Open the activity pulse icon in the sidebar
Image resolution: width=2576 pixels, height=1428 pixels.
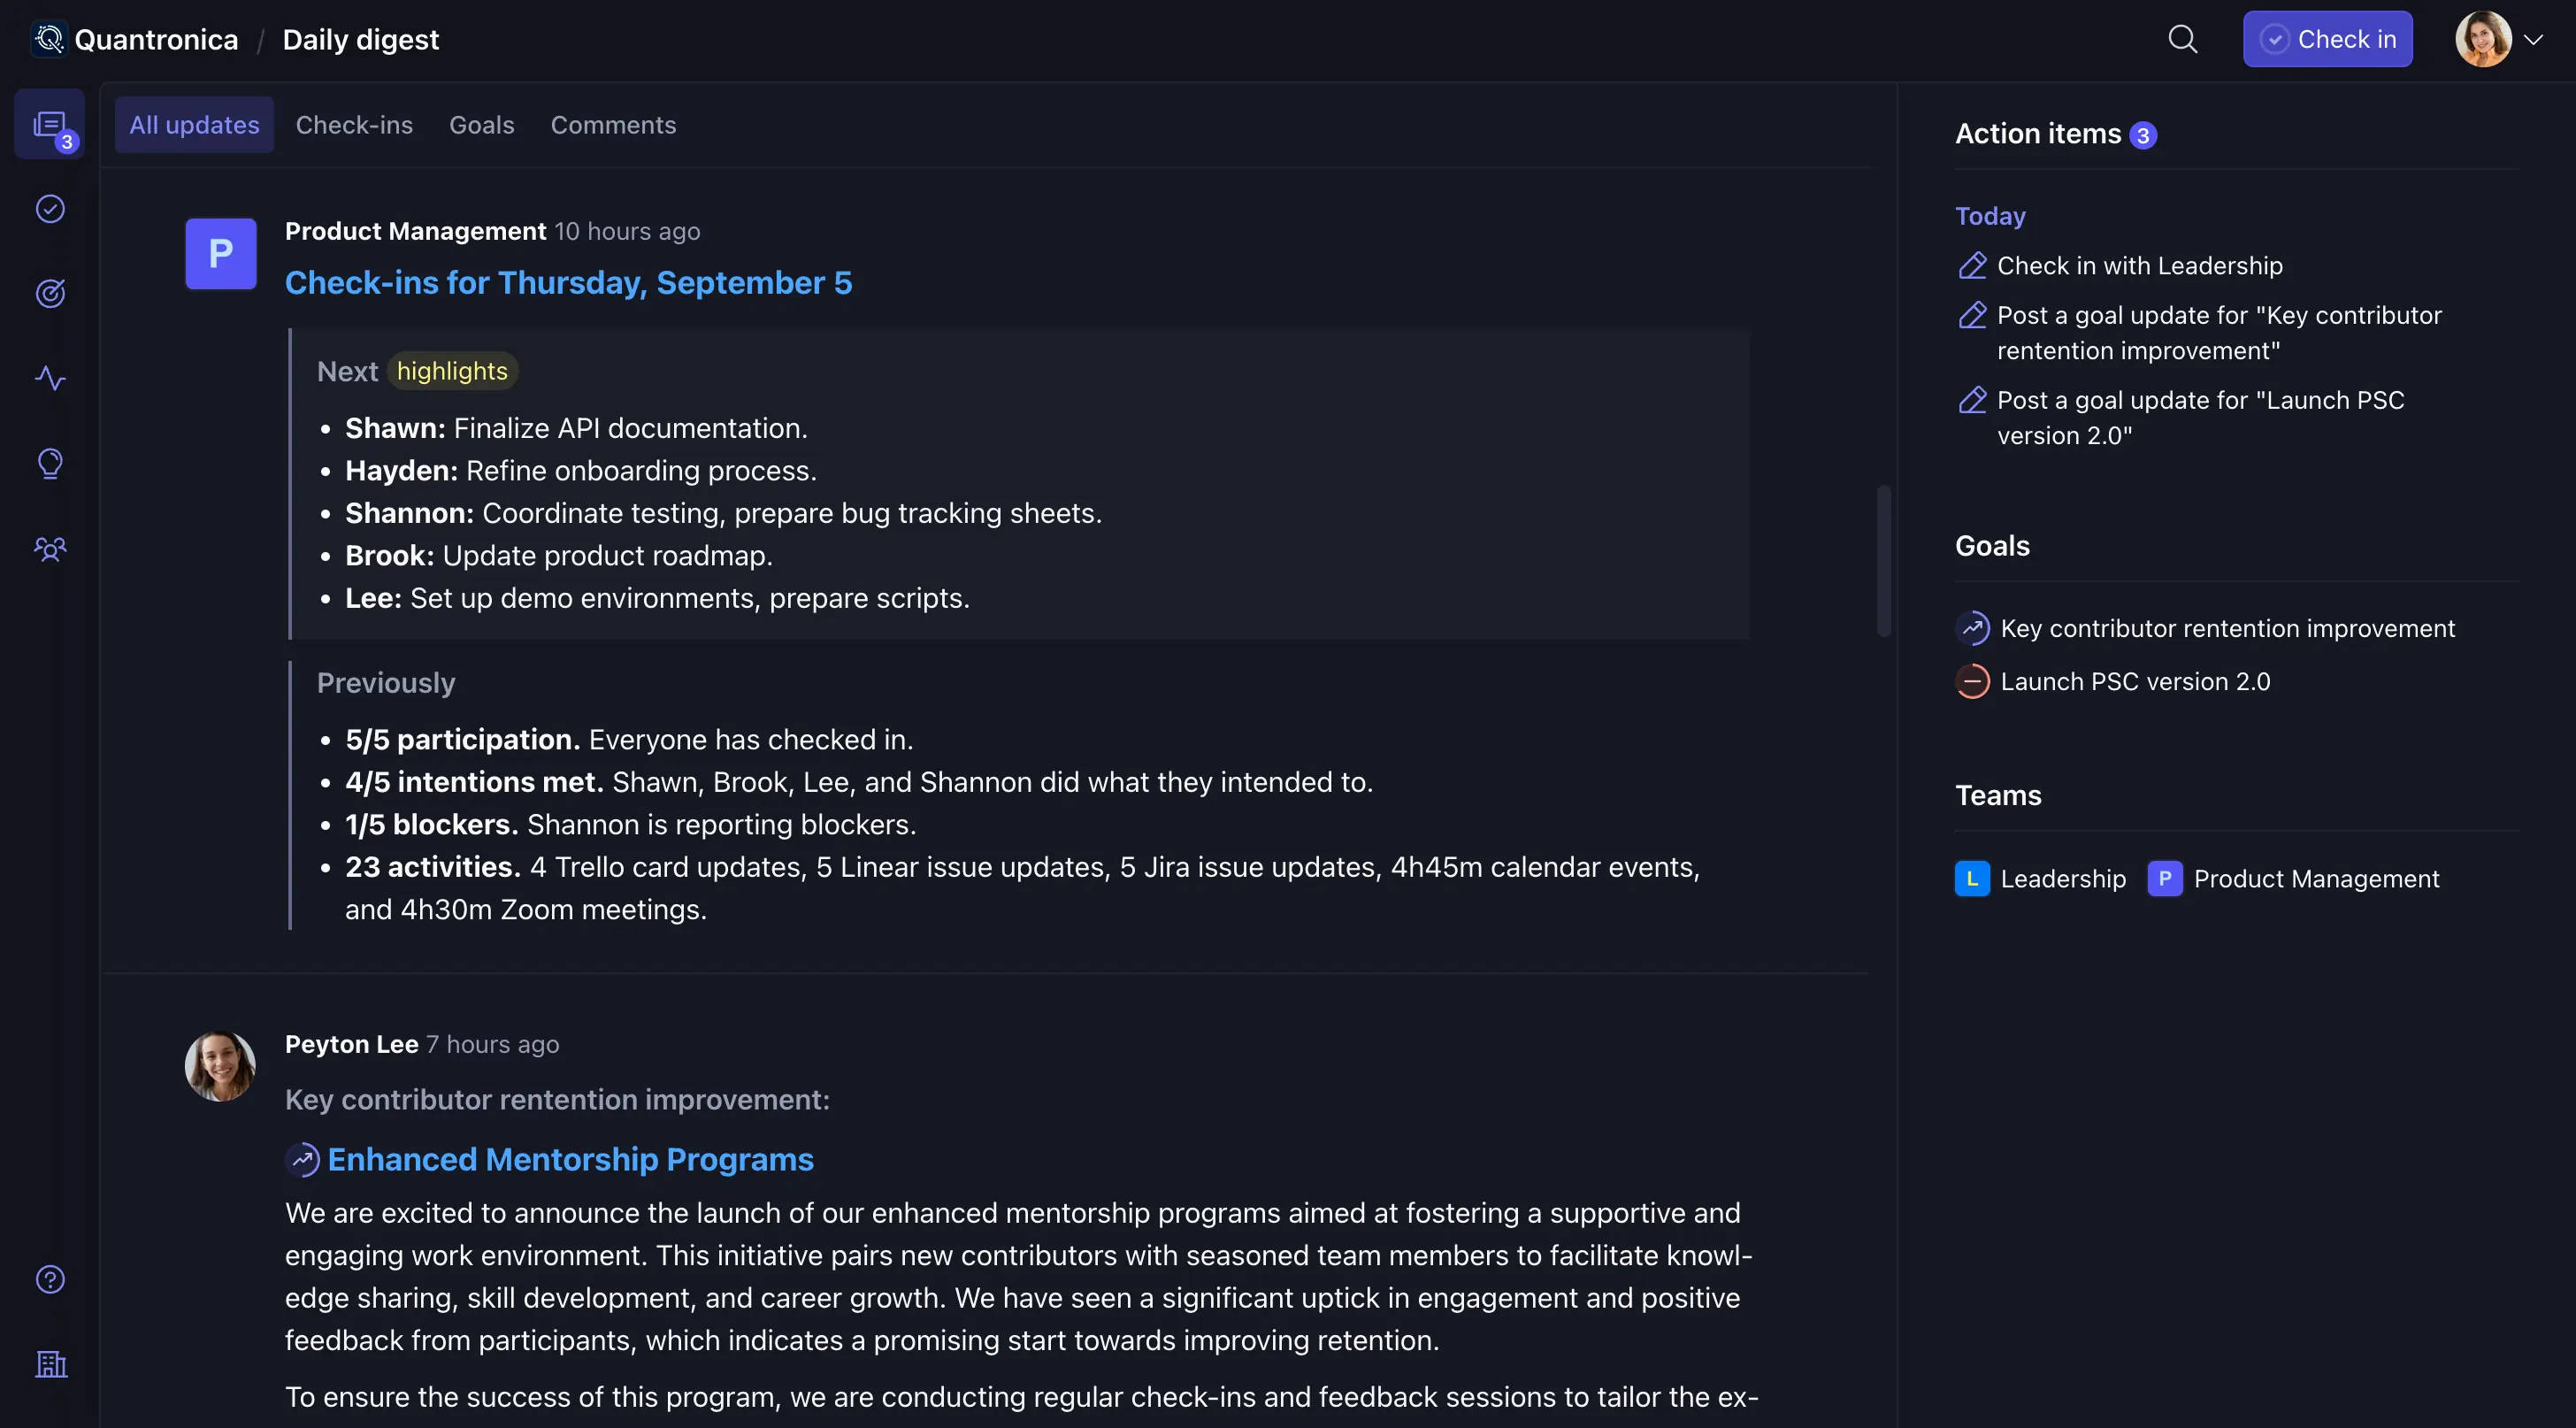pos(50,378)
